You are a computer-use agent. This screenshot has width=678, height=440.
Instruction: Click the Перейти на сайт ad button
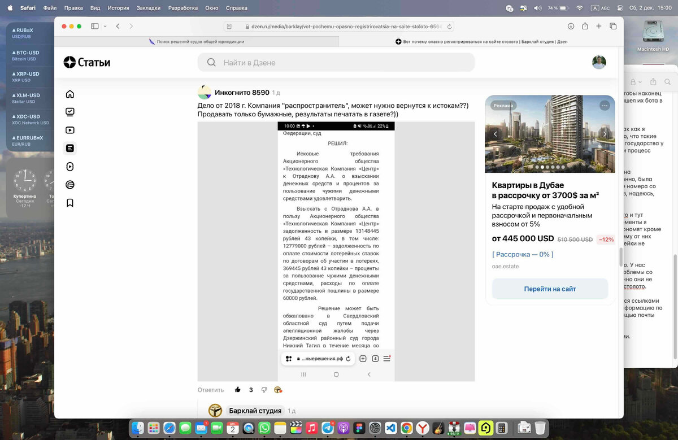[x=549, y=288]
